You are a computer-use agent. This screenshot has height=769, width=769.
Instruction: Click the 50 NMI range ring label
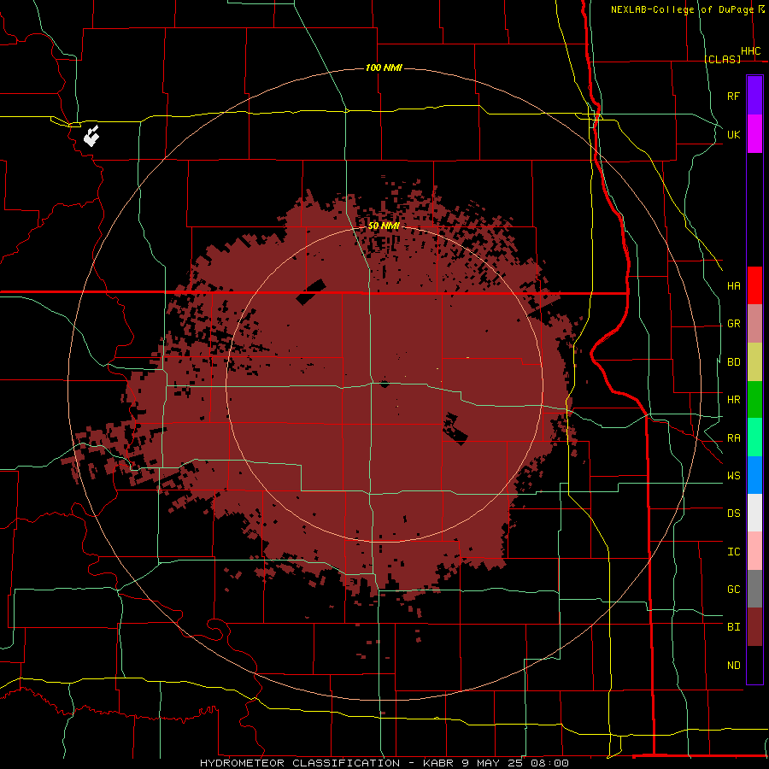pyautogui.click(x=384, y=226)
